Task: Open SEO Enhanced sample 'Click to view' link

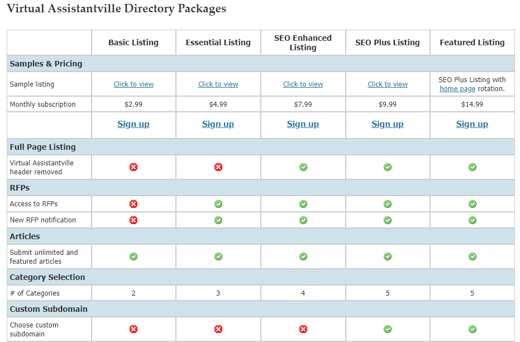Action: (303, 84)
